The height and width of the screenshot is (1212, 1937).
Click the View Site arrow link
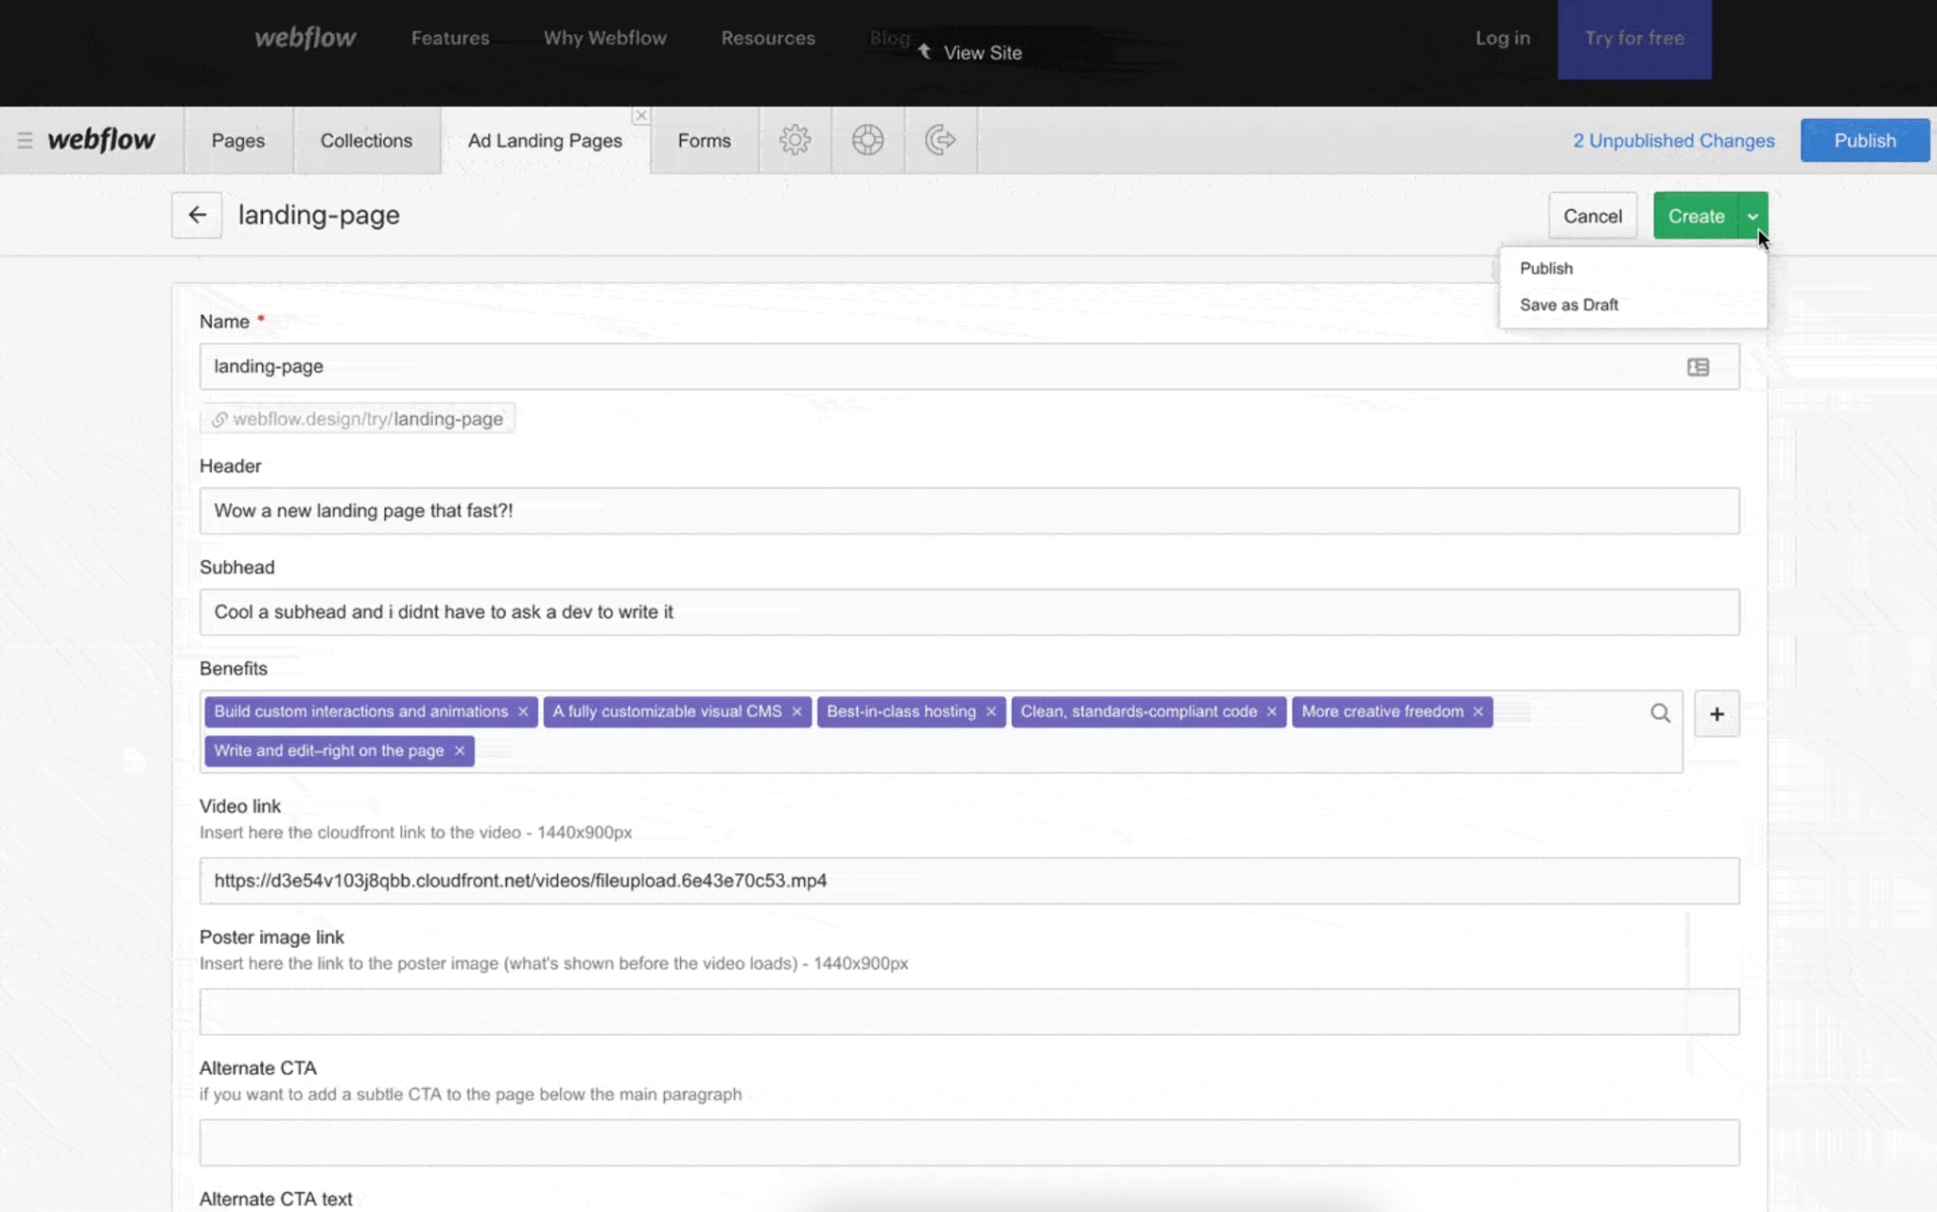coord(970,53)
